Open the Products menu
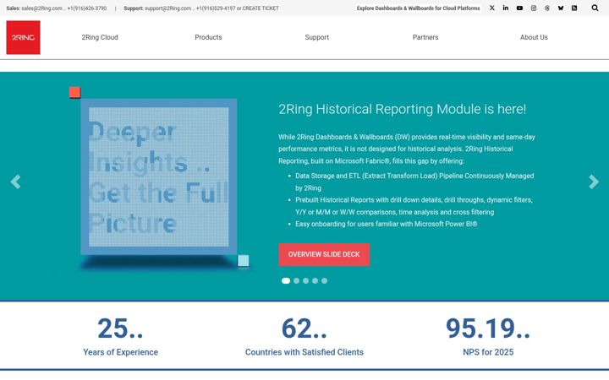Screen dimensions: 609x380 pyautogui.click(x=208, y=37)
